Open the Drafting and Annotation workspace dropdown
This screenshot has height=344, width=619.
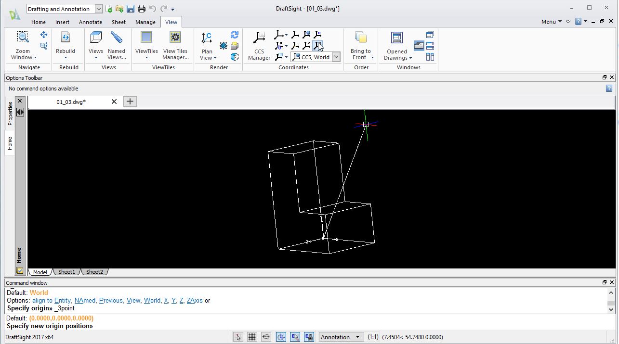click(99, 9)
